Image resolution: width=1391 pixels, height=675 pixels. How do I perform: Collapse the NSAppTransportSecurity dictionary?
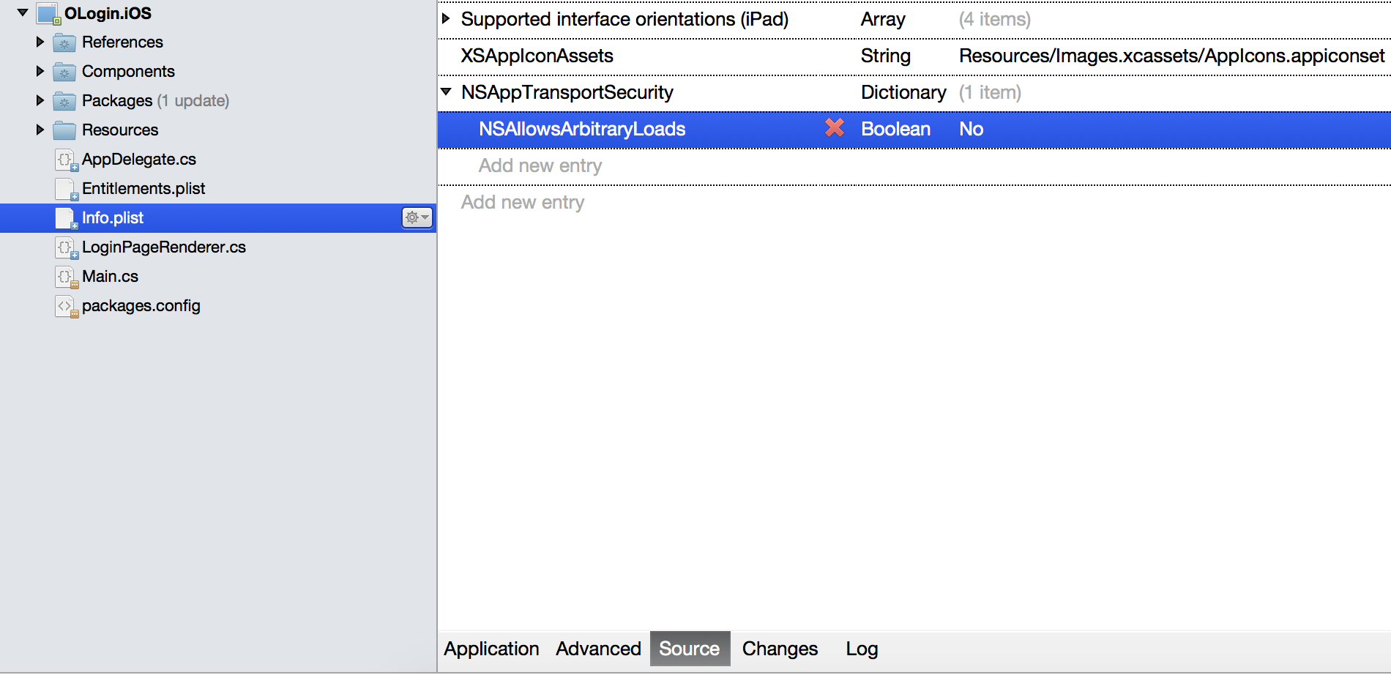(x=446, y=92)
